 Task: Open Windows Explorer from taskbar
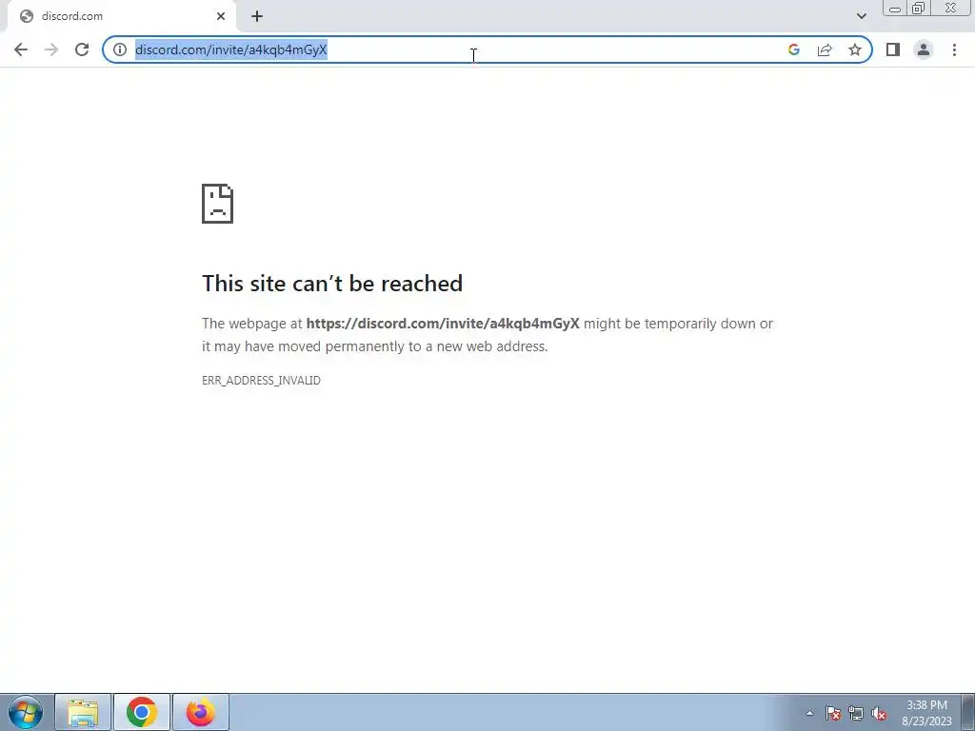click(x=83, y=712)
